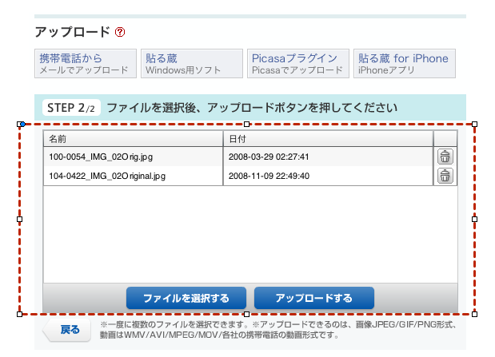Click the アップロードする button

point(313,298)
